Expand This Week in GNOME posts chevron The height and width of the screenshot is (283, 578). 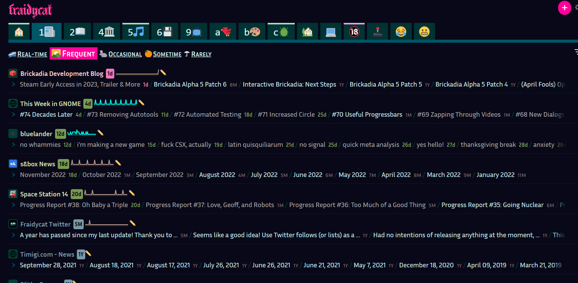coord(13,115)
